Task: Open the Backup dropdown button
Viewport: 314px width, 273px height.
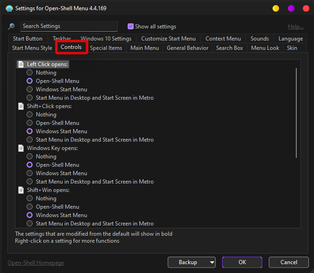Action: (191, 262)
